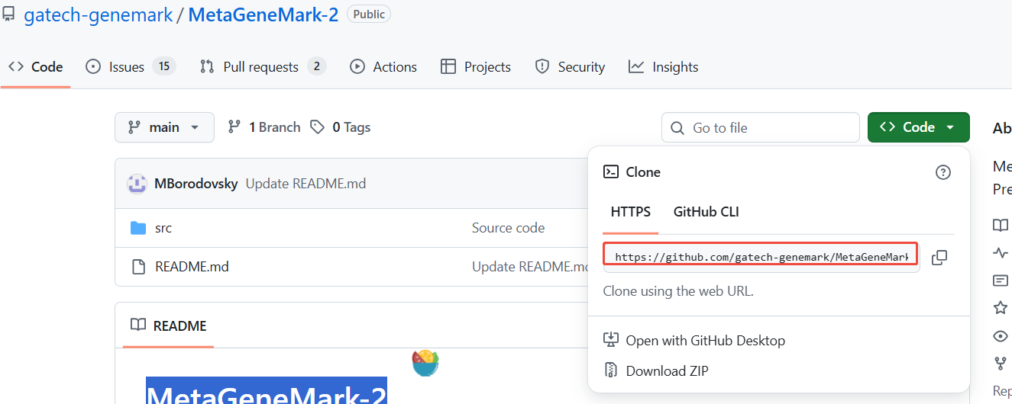Click the Readme book icon in sidebar
Viewport: 1012px width, 404px height.
click(1001, 225)
